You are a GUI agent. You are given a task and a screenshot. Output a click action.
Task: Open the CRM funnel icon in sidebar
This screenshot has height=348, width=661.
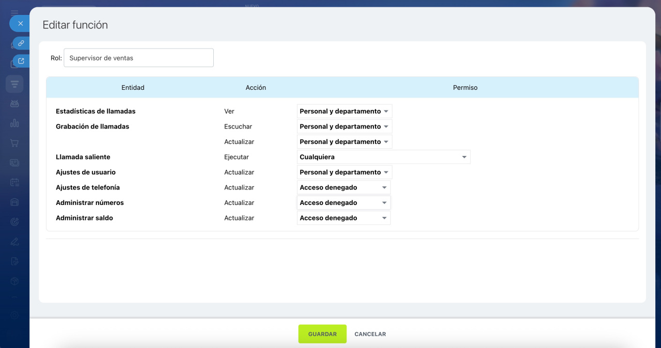[x=14, y=84]
